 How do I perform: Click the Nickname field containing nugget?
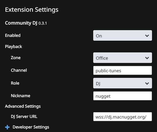(123, 96)
